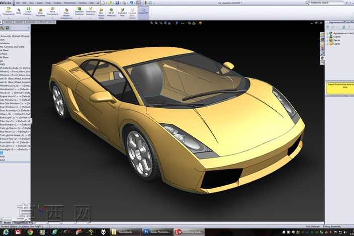
Task: Open the File menu
Action: click(18, 3)
